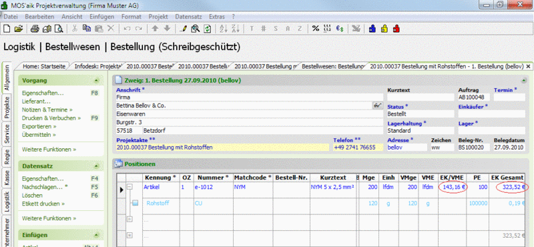Click the new document toolbar icon

[7, 29]
